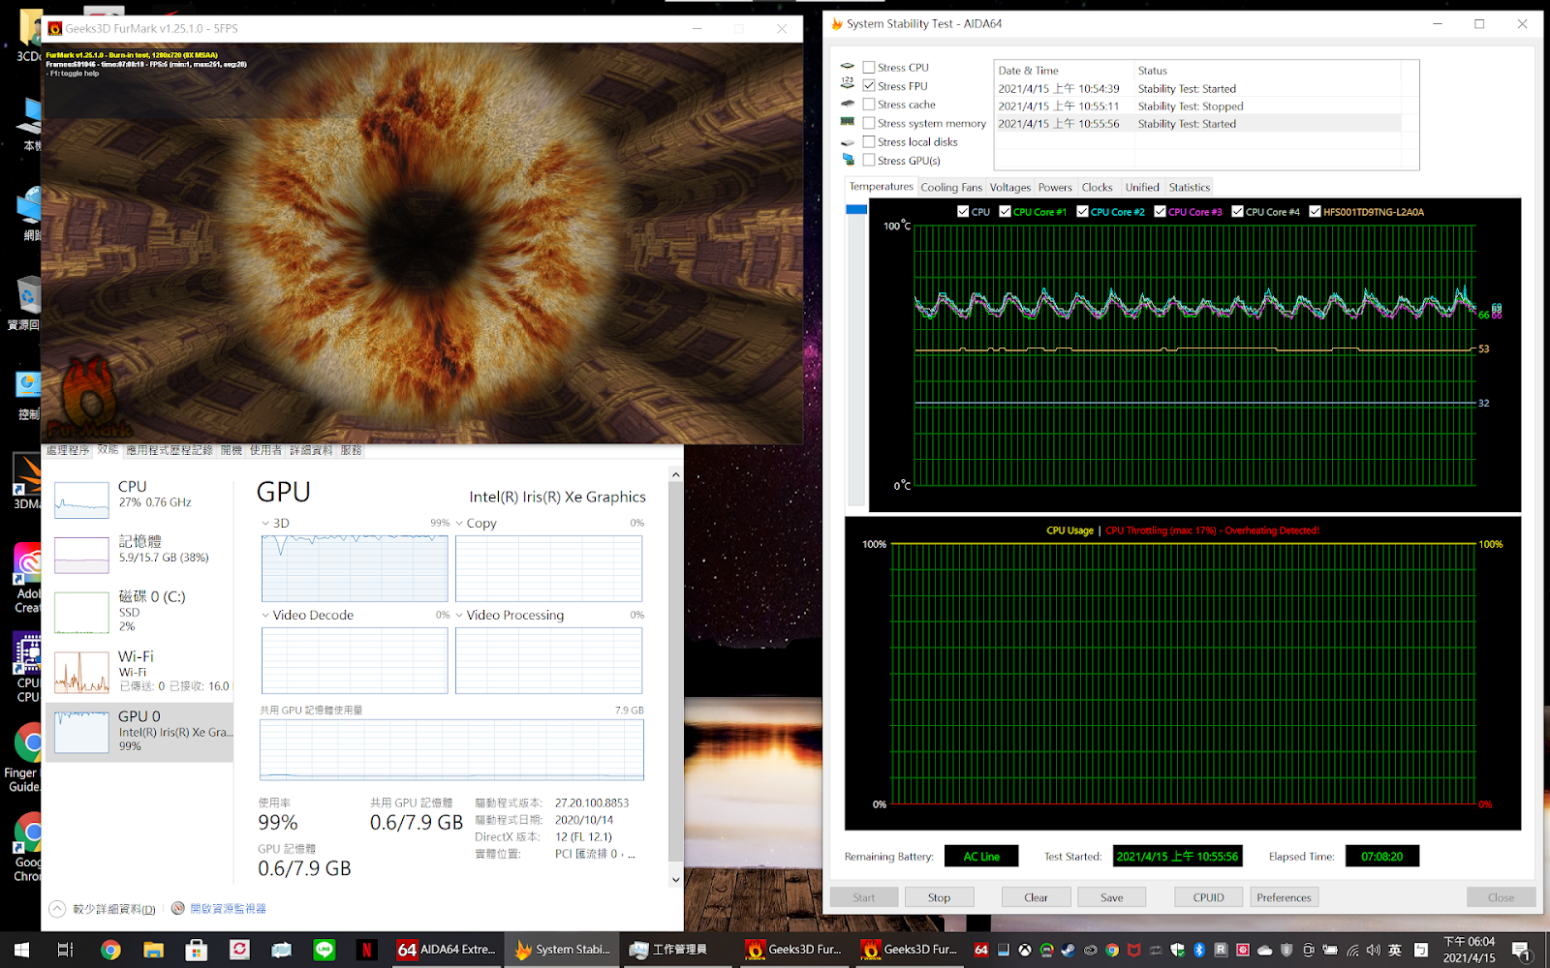Open 效能 tab in Task Manager

click(x=108, y=450)
